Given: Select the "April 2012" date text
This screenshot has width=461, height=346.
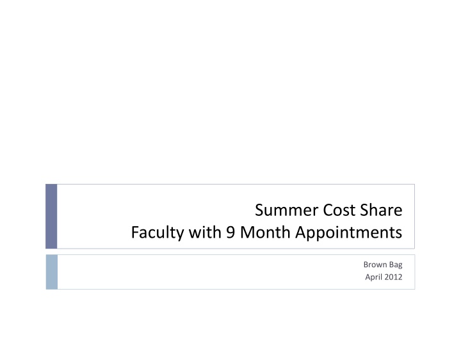Looking at the screenshot, I should pyautogui.click(x=383, y=277).
